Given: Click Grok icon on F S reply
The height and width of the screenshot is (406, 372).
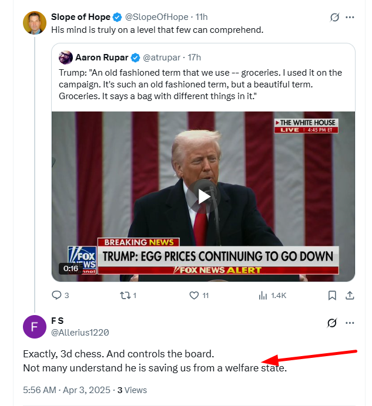Looking at the screenshot, I should 332,322.
